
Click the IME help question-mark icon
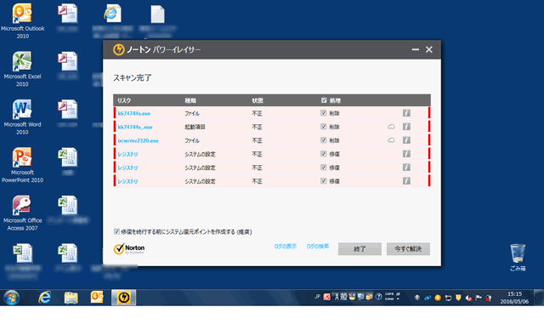(x=378, y=297)
